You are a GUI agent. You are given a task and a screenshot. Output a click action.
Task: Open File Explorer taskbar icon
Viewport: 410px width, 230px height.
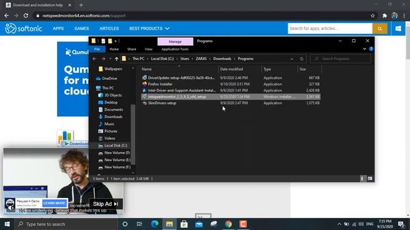169,224
